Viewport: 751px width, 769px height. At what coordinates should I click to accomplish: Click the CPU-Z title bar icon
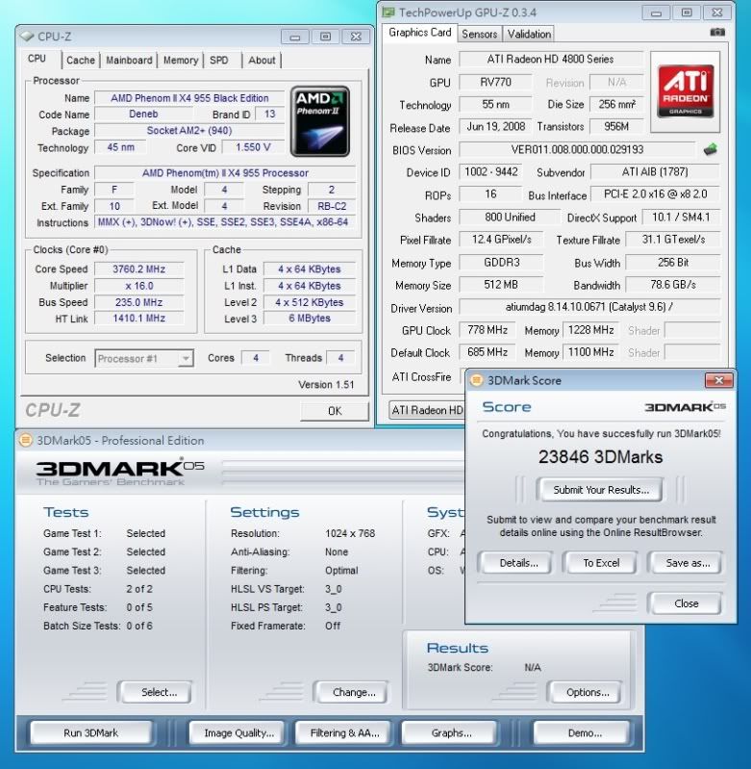click(x=27, y=37)
